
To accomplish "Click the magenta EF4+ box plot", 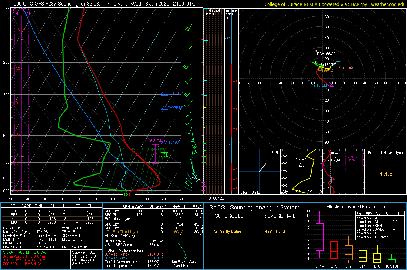I will 319,234.
